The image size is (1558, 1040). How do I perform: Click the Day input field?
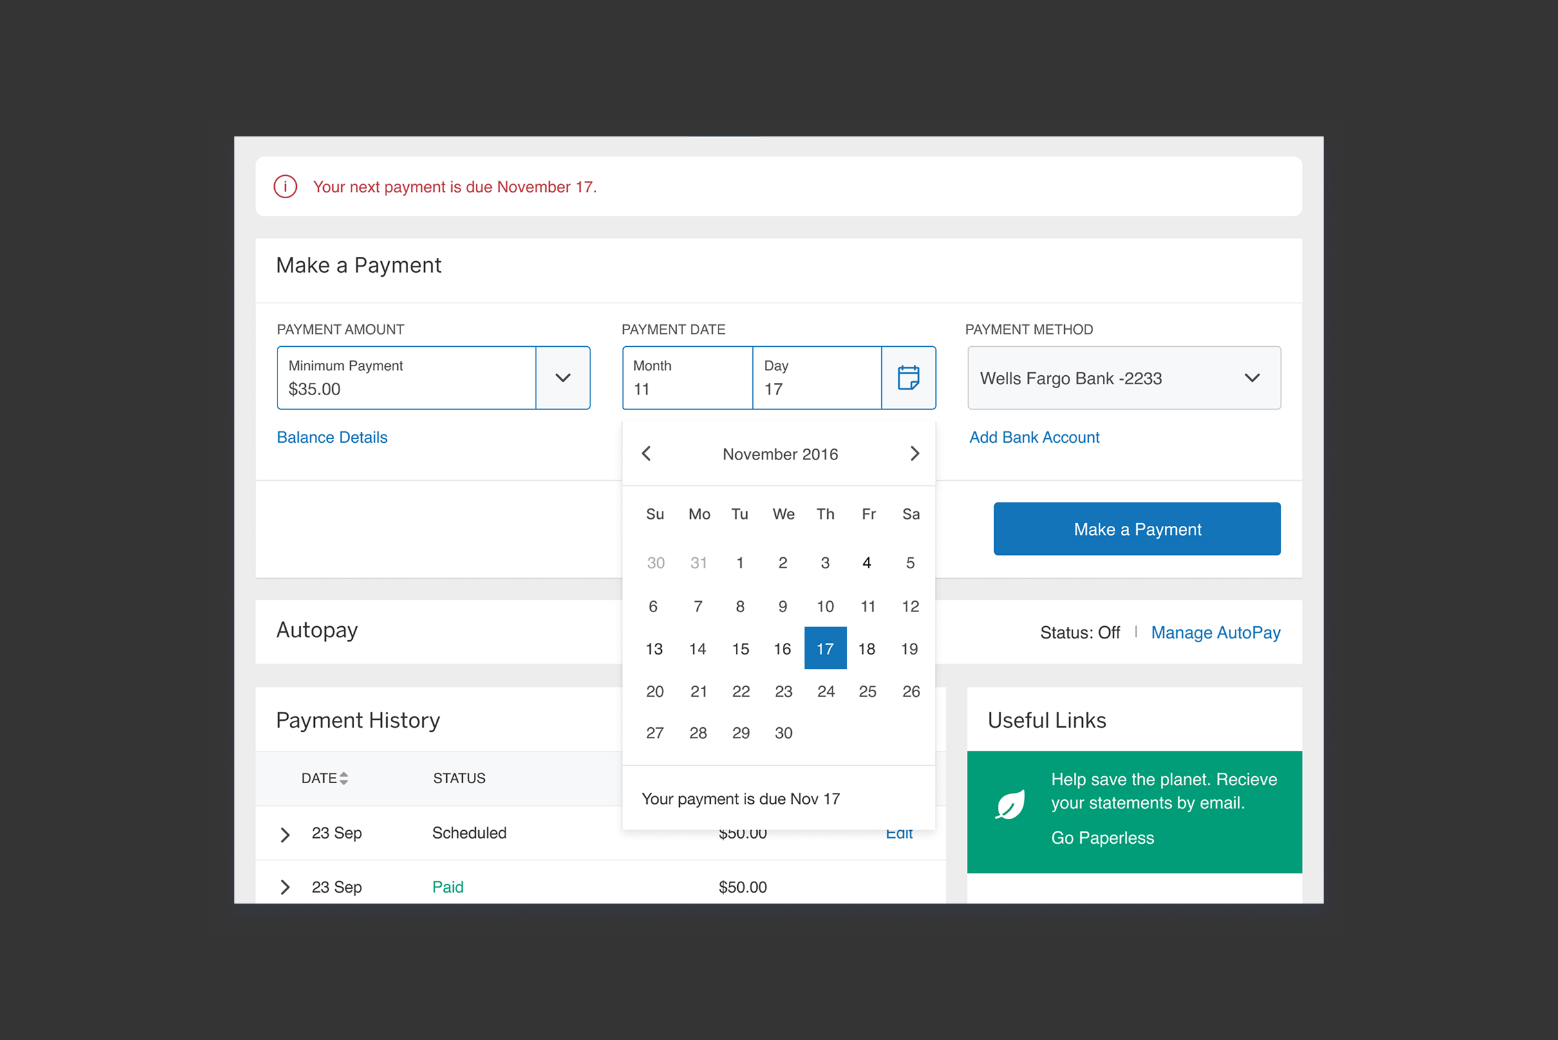tap(816, 378)
